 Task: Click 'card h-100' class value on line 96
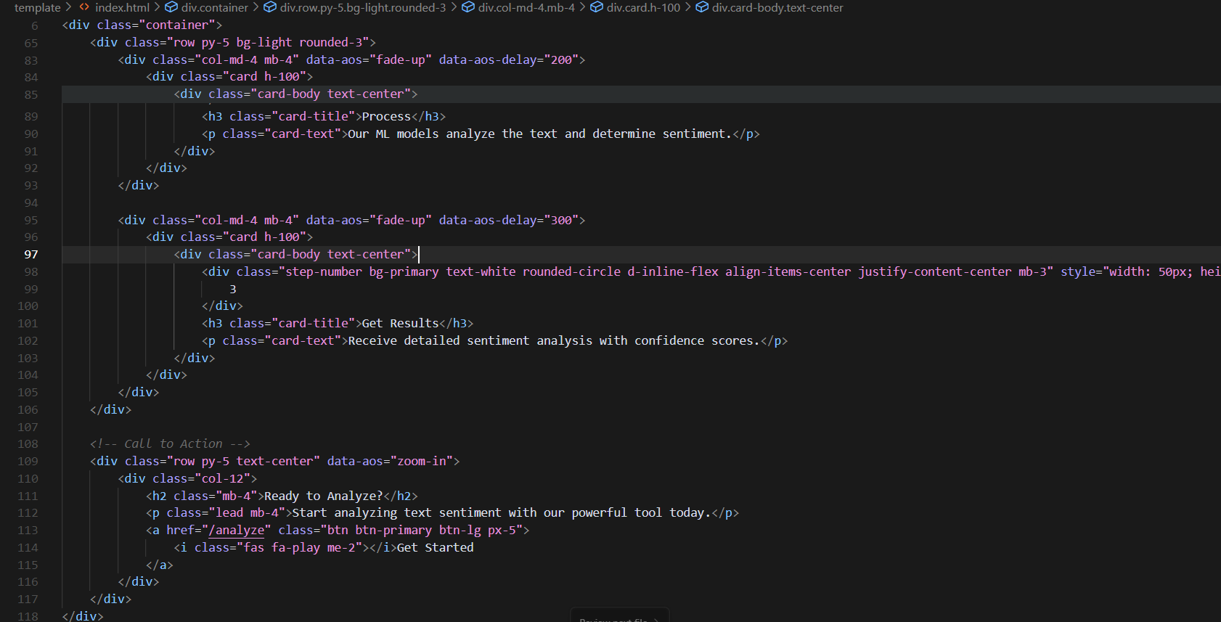coord(264,237)
